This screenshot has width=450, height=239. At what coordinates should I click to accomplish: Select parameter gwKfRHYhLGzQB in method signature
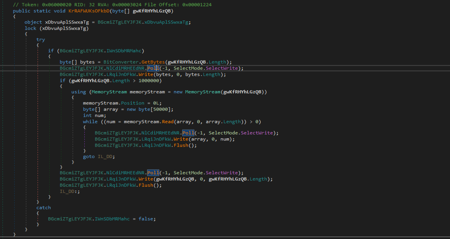(x=152, y=11)
